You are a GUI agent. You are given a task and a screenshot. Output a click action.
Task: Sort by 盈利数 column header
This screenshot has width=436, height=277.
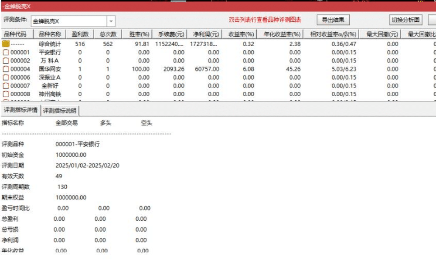tap(80, 34)
